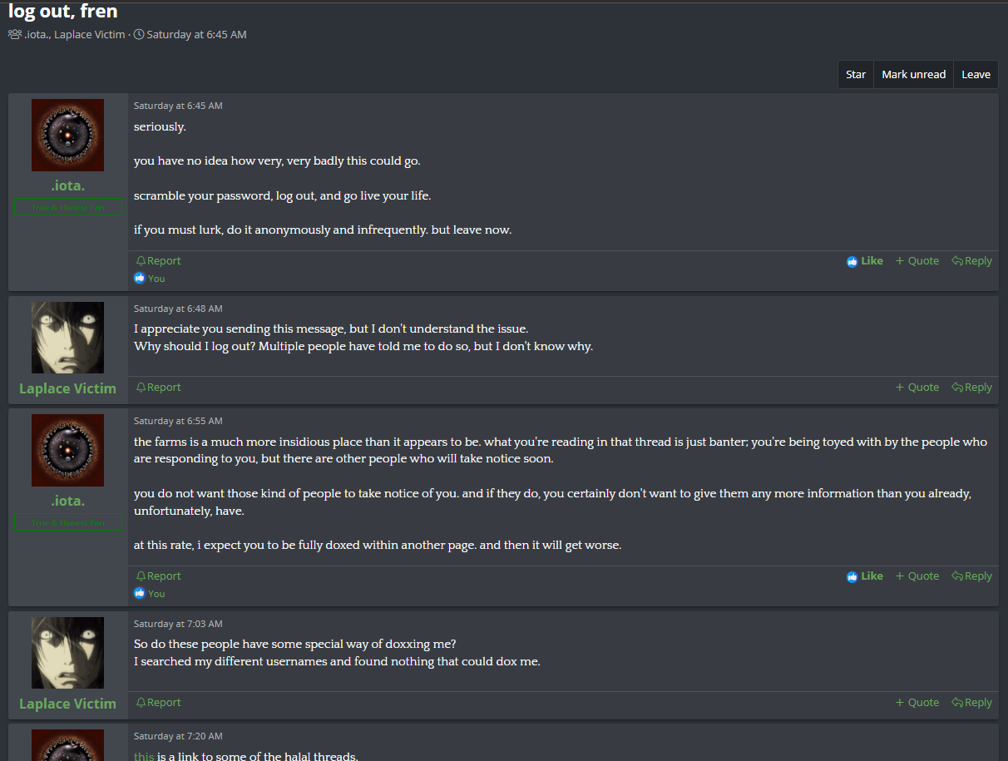Open the .iota. username link in first post
The height and width of the screenshot is (761, 1008).
click(x=68, y=185)
